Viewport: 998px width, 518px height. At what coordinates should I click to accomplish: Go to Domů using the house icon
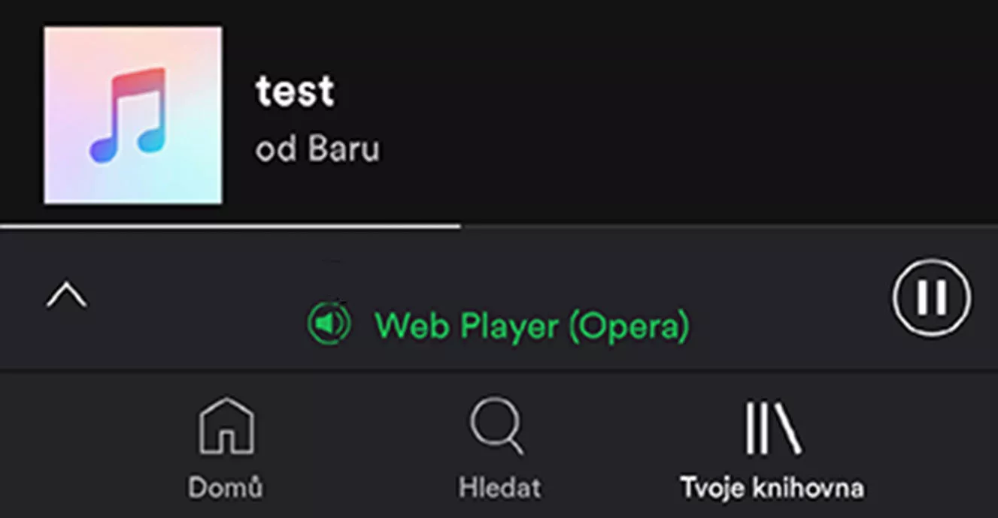point(226,426)
